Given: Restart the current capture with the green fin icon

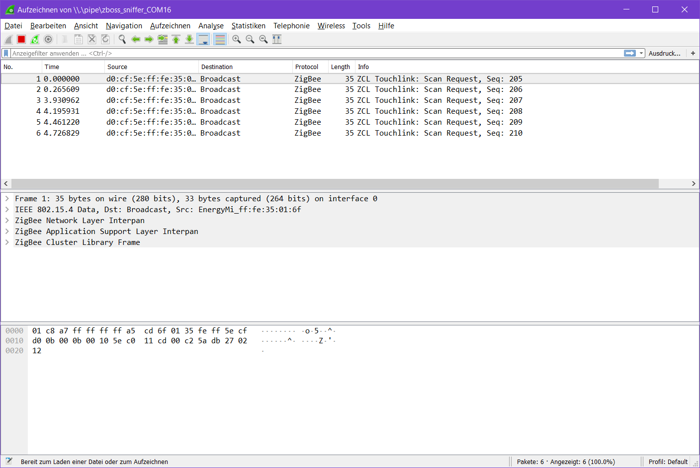Looking at the screenshot, I should pos(35,39).
